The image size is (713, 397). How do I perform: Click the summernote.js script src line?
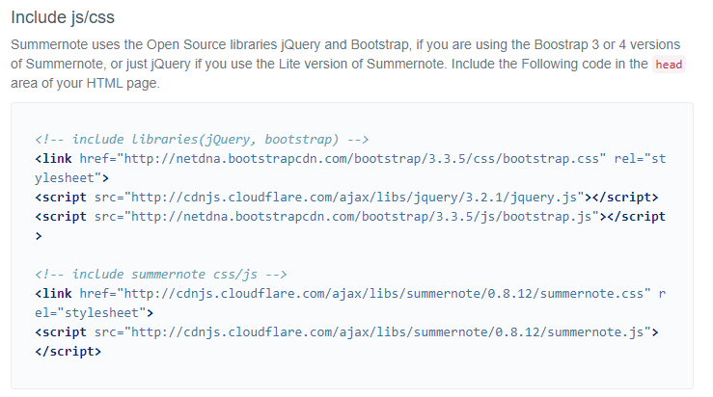click(x=346, y=332)
